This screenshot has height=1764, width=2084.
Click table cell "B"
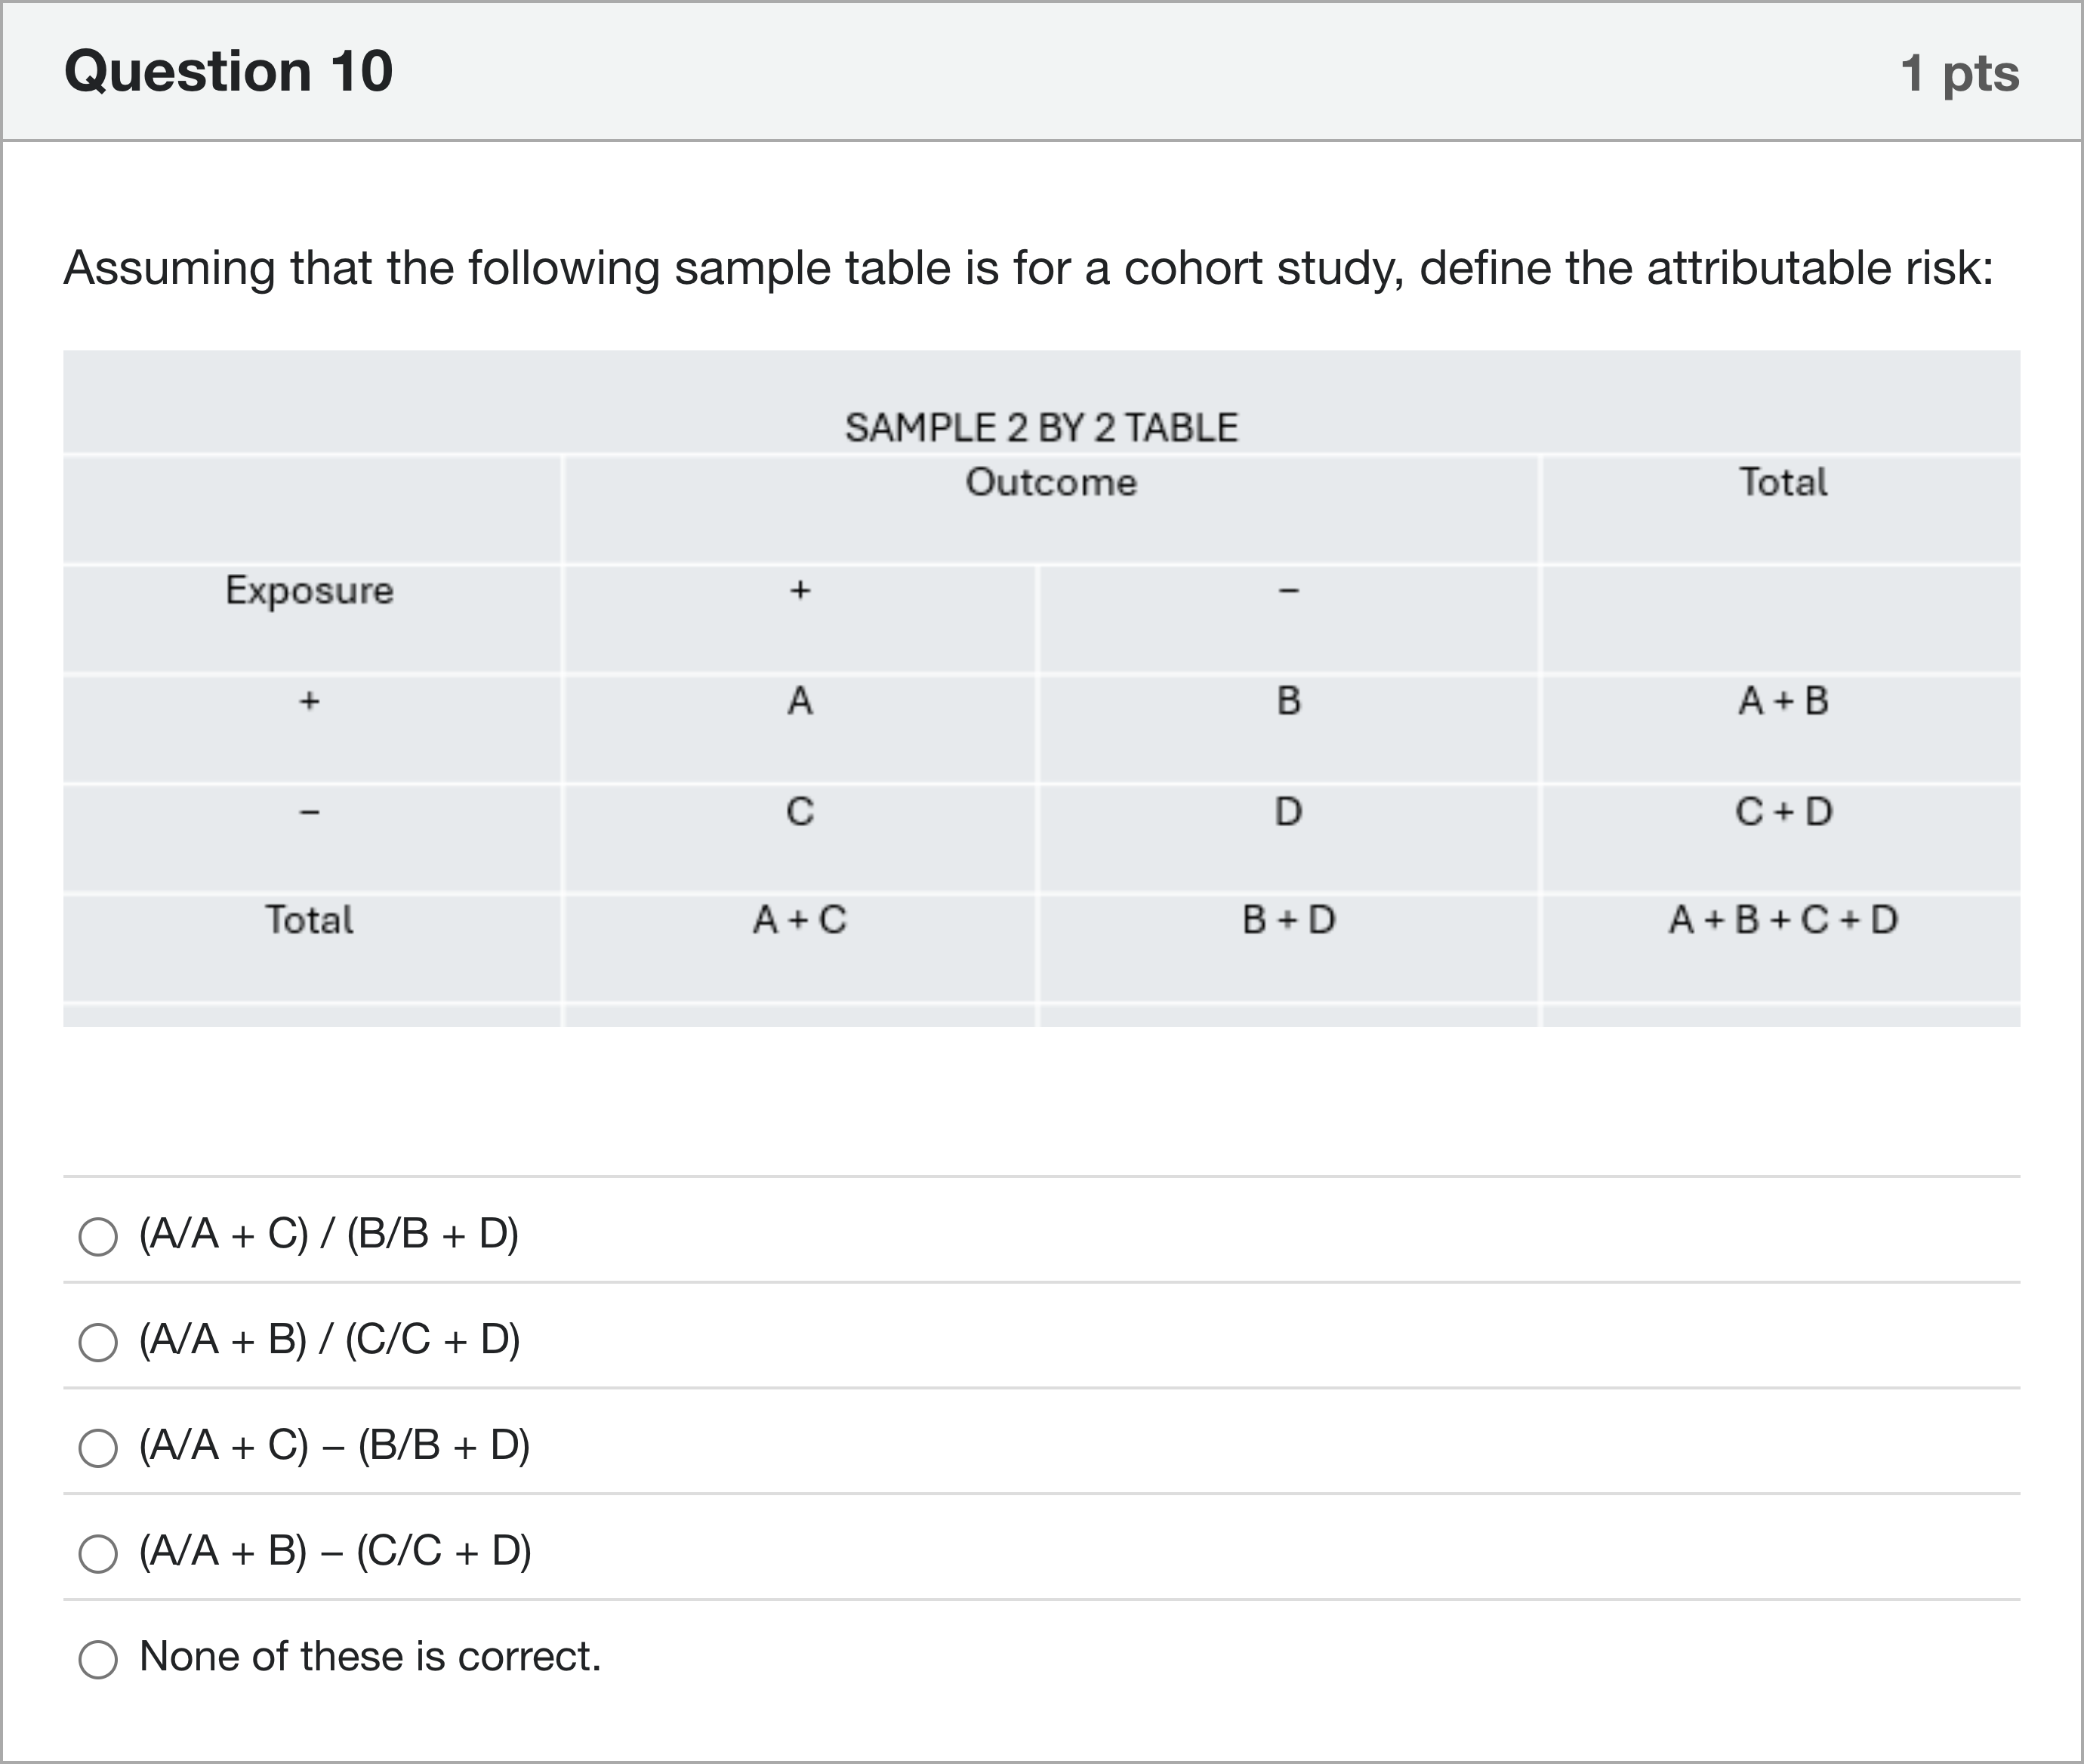(1288, 701)
